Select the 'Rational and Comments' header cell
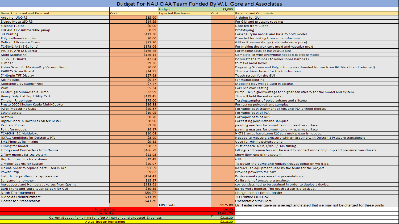The image size is (399, 224). 317,13
